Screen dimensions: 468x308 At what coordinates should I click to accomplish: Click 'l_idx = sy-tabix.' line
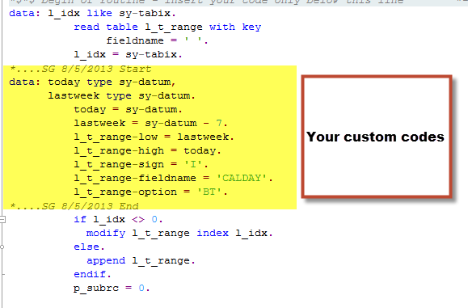click(x=128, y=55)
